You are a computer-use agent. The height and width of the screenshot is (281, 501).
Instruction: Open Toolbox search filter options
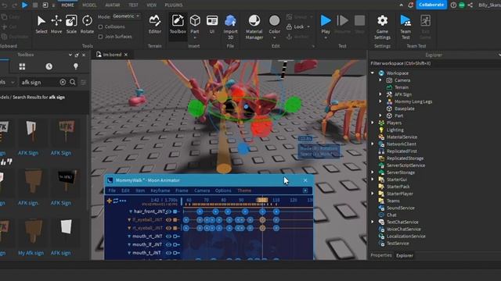pos(84,83)
